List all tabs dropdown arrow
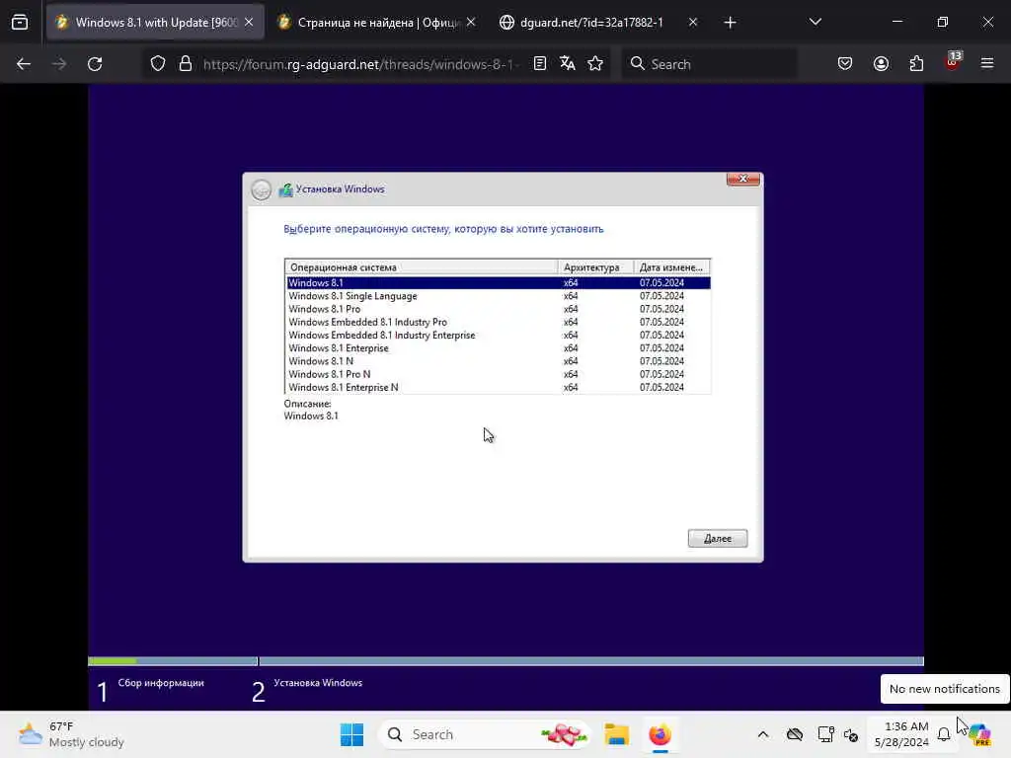Image resolution: width=1011 pixels, height=758 pixels. point(815,23)
